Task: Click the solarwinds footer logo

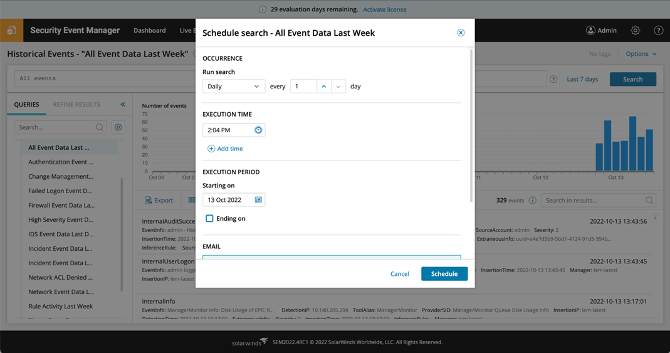Action: click(x=250, y=342)
